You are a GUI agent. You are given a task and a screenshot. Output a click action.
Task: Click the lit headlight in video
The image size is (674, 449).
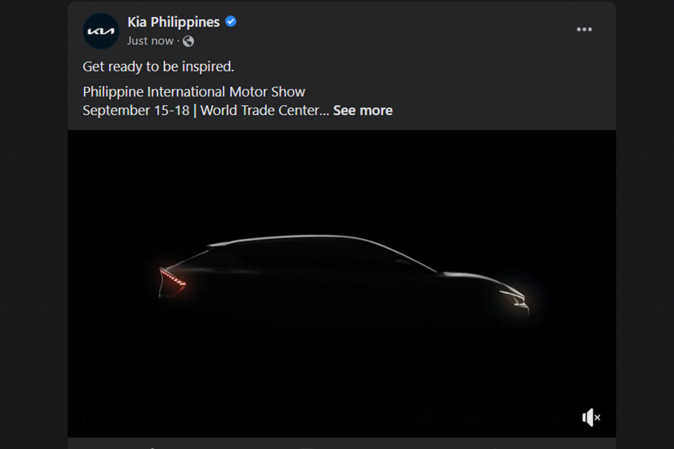click(x=514, y=298)
